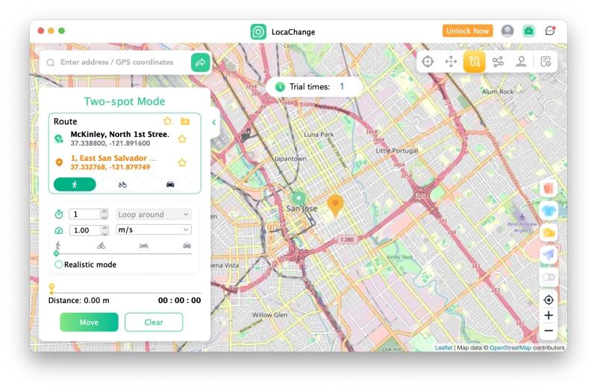Image resolution: width=597 pixels, height=391 pixels.
Task: Click the Move button
Action: pos(89,322)
